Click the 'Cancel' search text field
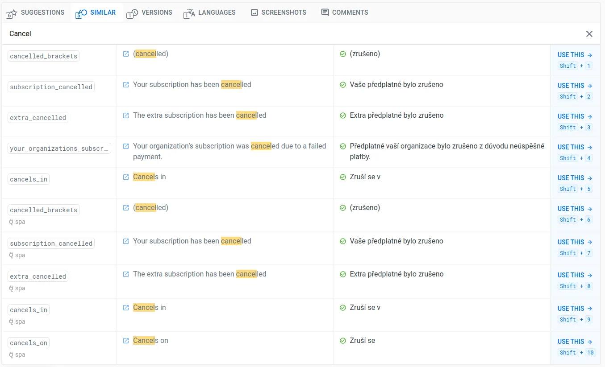 point(268,34)
